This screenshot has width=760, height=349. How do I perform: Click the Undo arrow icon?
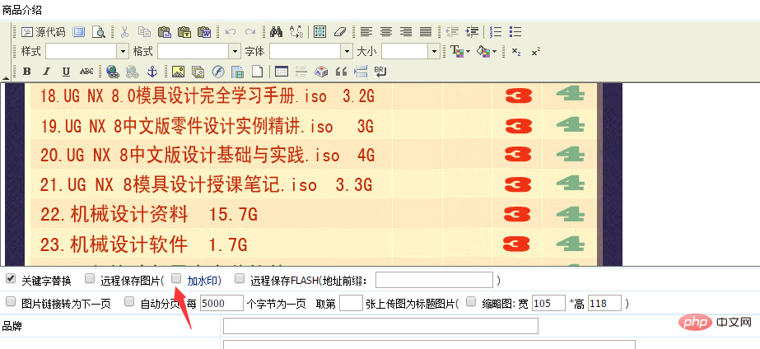pos(231,32)
